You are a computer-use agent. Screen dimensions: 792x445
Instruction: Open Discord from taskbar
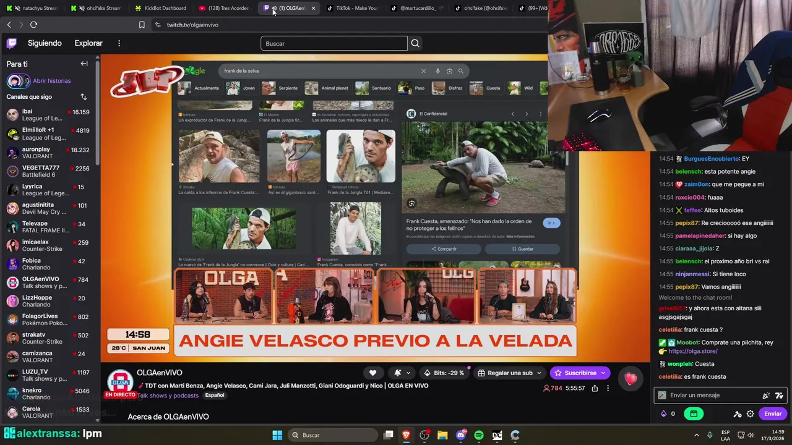point(461,435)
